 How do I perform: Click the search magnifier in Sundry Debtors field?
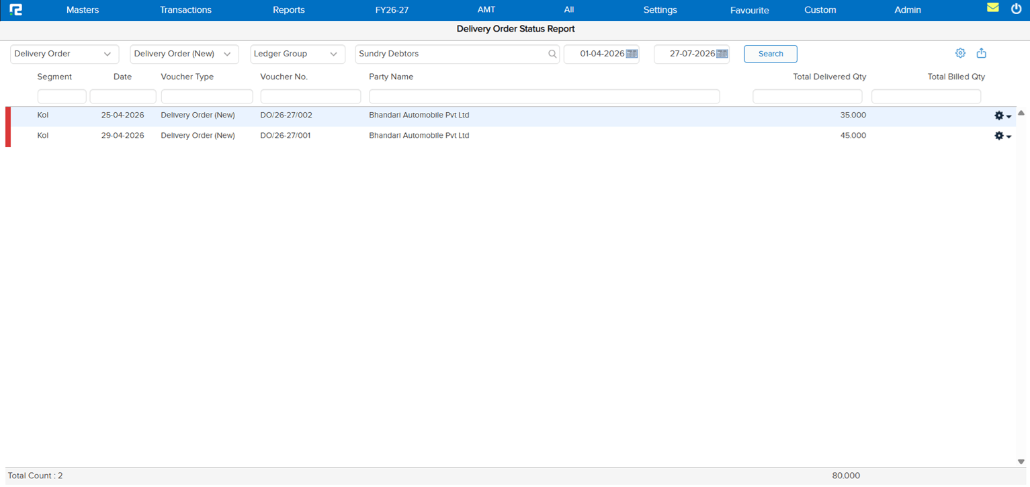tap(552, 54)
